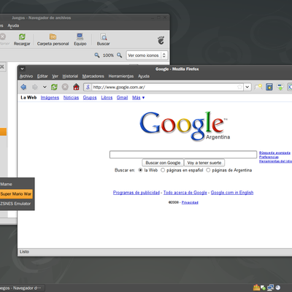Open the Herramientas menu

click(x=121, y=77)
